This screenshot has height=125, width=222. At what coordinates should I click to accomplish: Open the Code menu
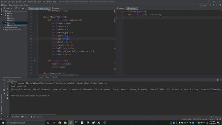(x=25, y=2)
